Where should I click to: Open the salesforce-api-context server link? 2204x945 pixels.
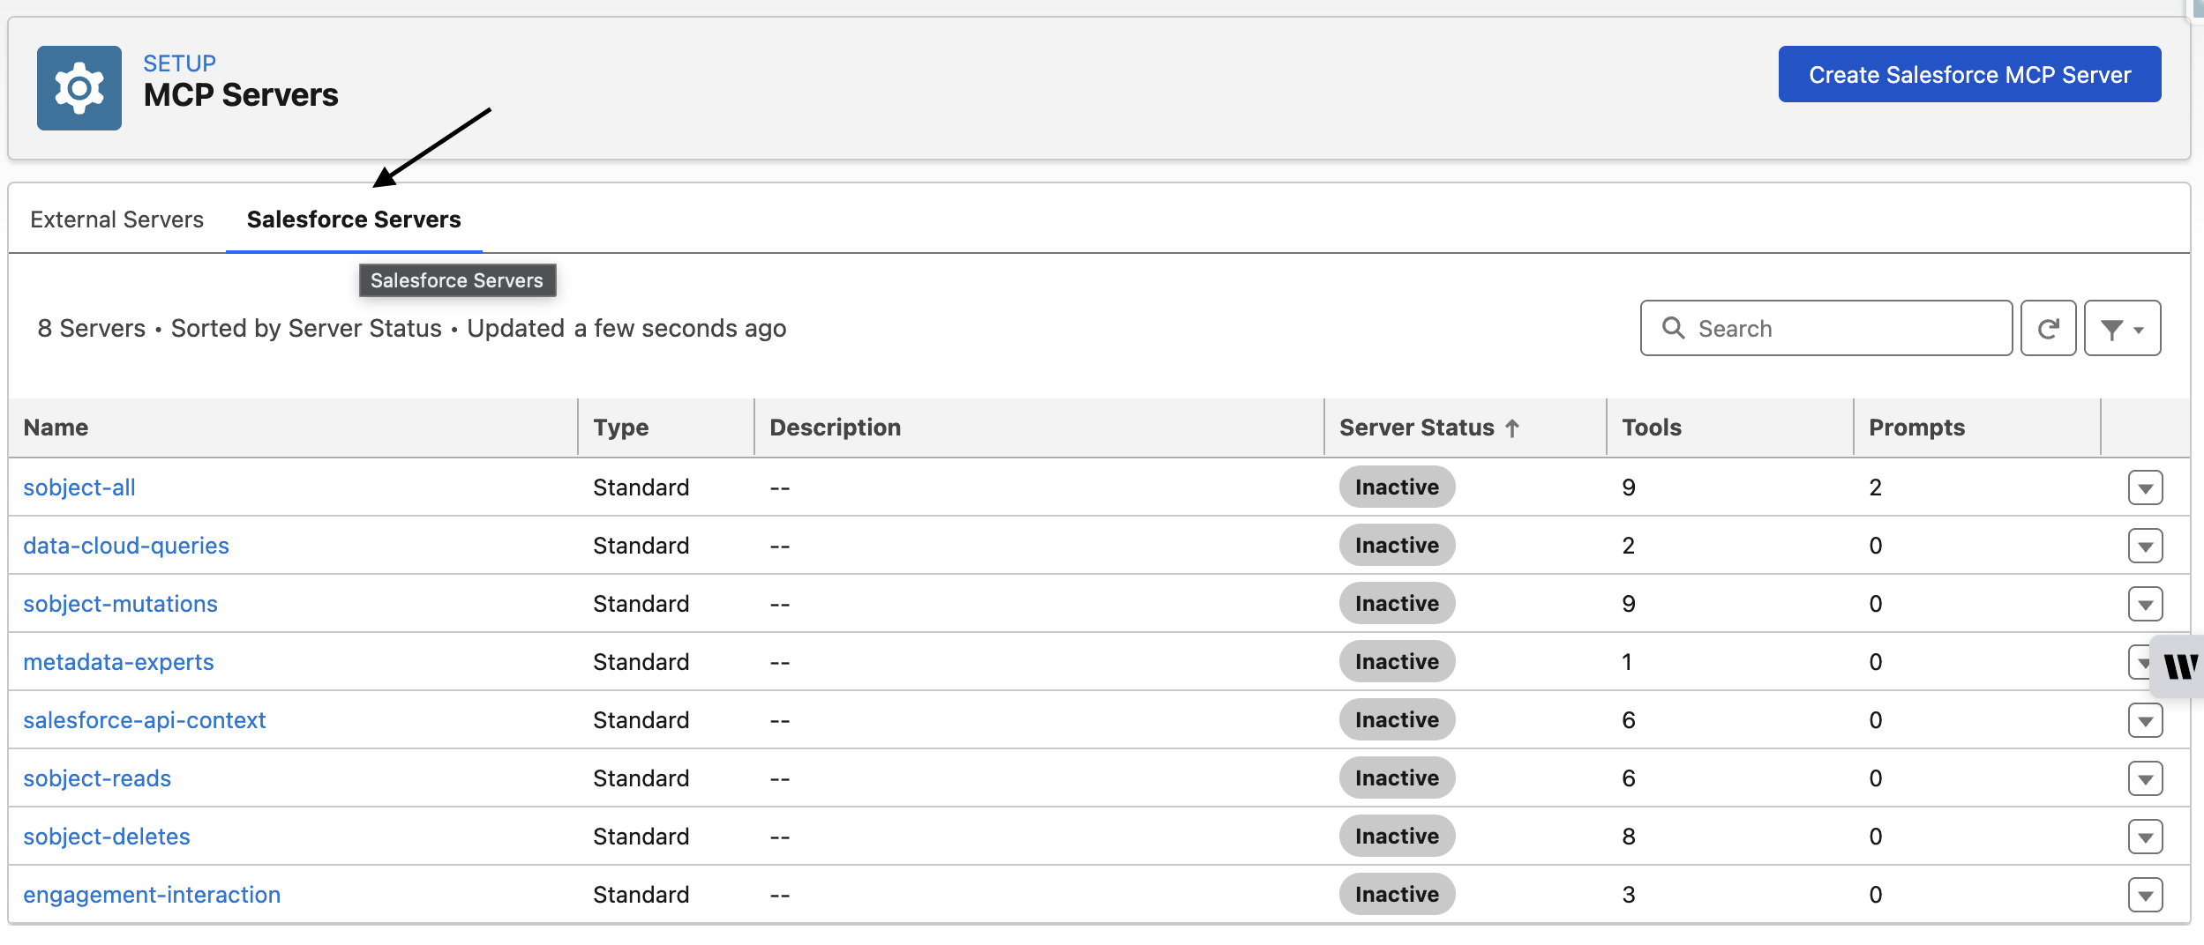(144, 719)
